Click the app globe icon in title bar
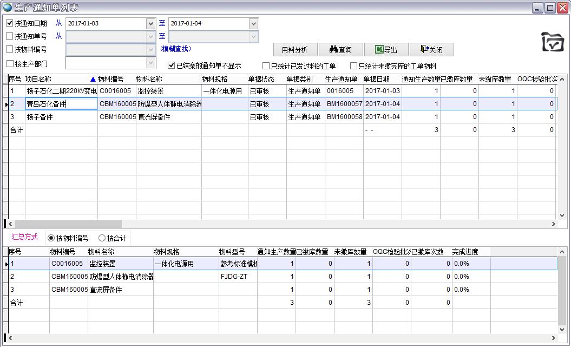The image size is (571, 347). coord(7,8)
